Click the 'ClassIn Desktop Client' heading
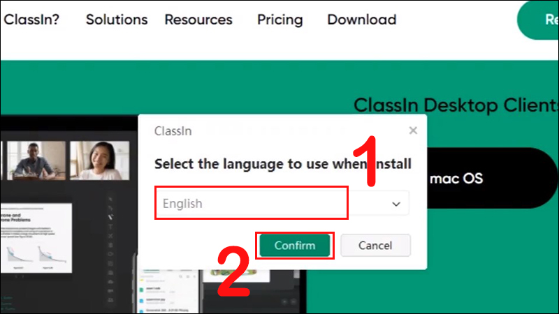The image size is (559, 314). point(456,105)
